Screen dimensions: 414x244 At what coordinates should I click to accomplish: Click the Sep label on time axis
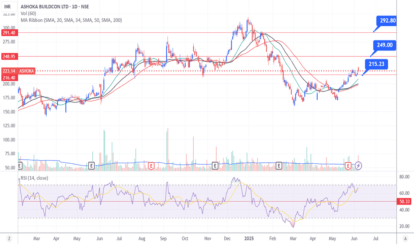tap(163, 239)
